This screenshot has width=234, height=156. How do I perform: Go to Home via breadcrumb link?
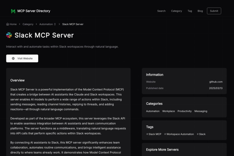point(13,24)
